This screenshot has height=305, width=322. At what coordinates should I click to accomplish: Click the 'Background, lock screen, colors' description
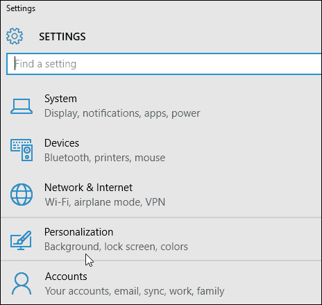116,247
